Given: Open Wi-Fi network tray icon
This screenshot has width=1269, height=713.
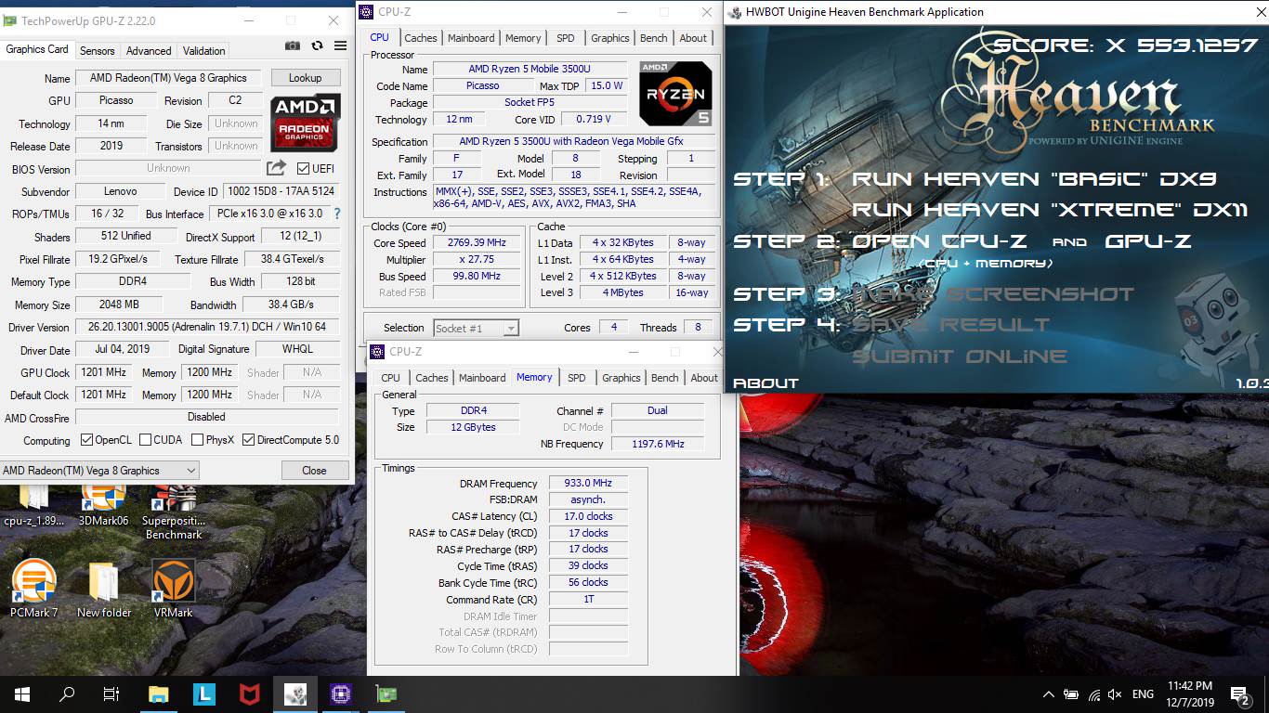Looking at the screenshot, I should [1094, 694].
